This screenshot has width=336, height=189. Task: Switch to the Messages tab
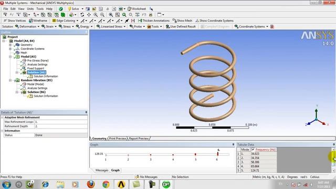point(102,170)
